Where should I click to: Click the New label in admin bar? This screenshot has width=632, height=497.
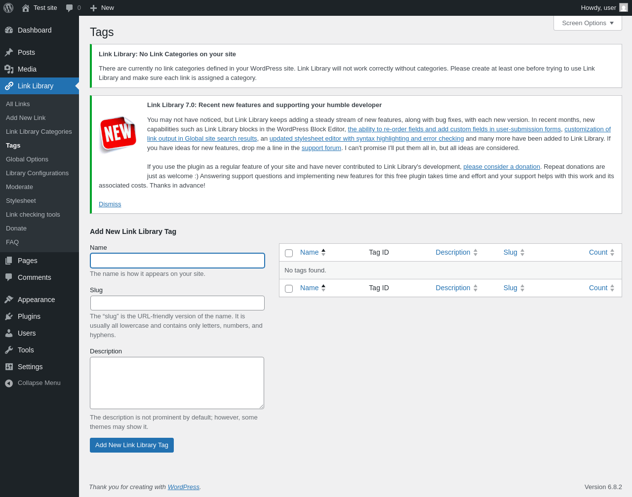[108, 8]
